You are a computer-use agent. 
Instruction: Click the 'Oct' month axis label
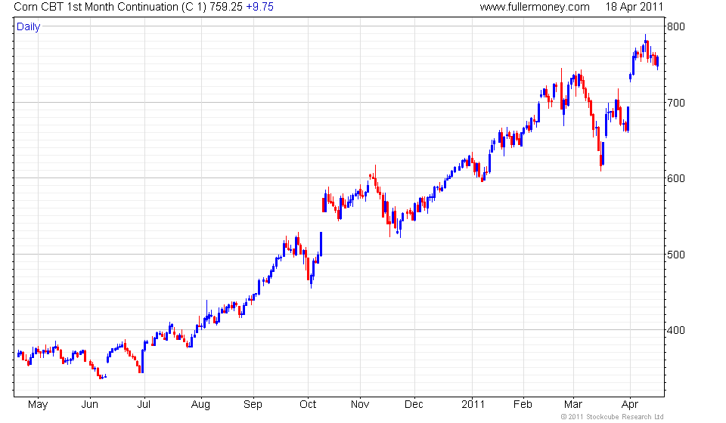tap(308, 405)
